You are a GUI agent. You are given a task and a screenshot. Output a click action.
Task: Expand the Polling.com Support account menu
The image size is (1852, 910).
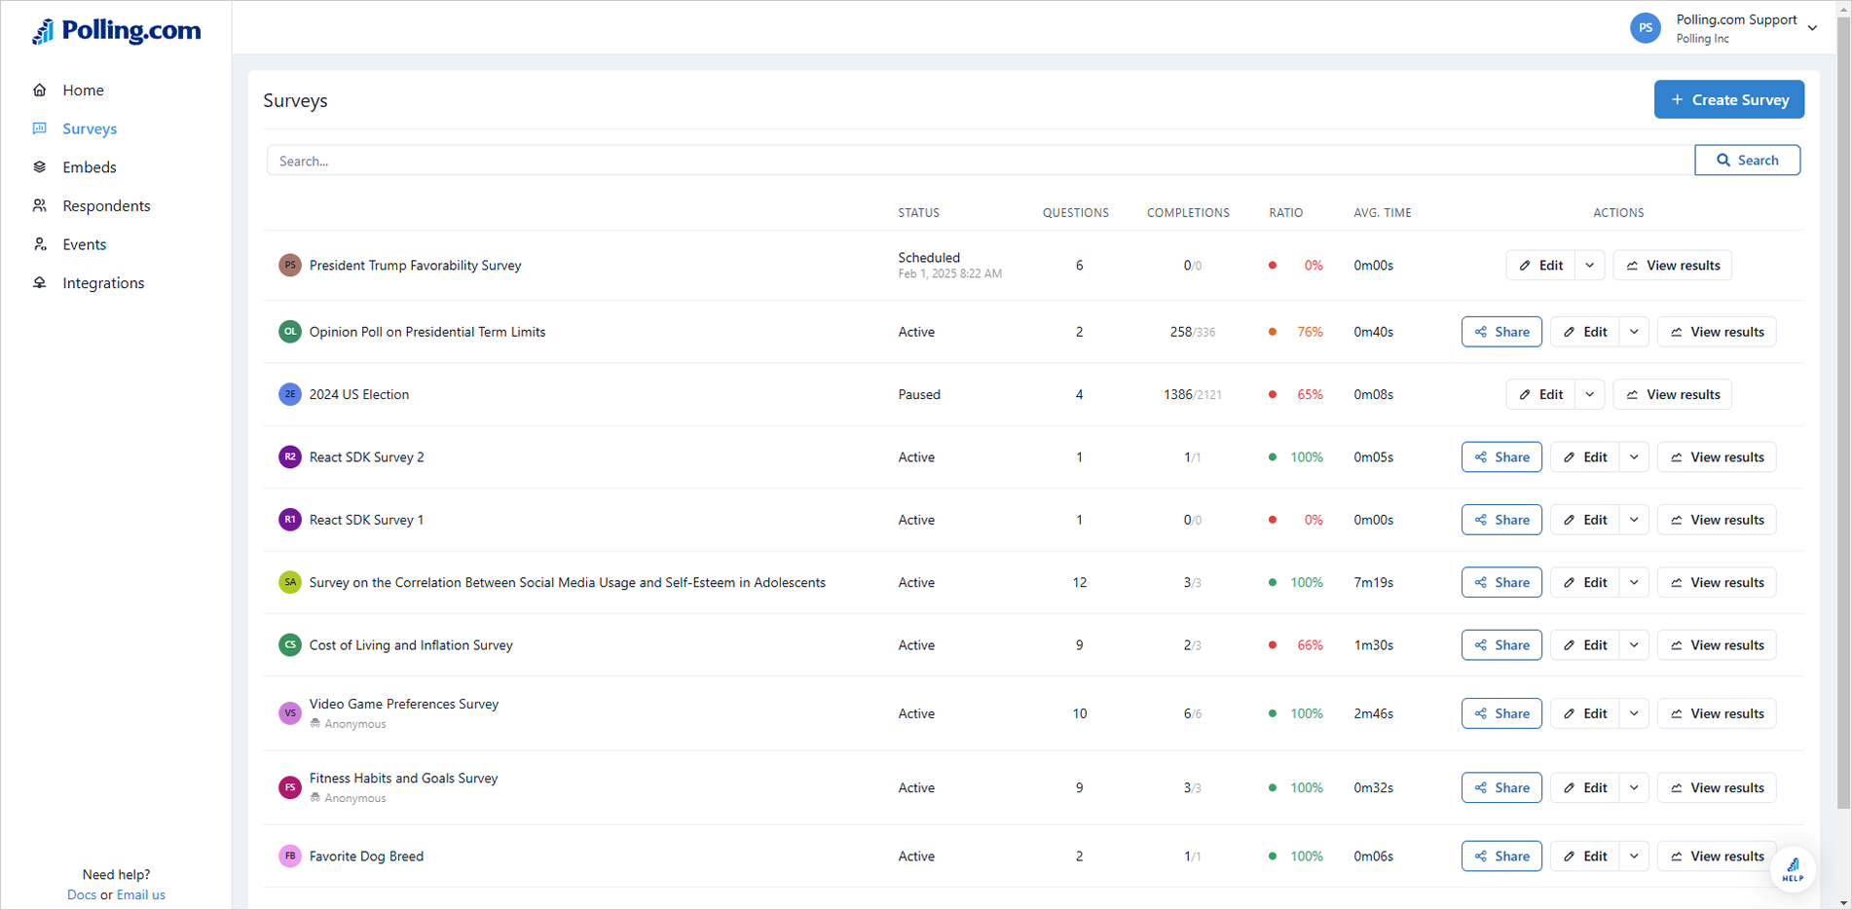click(1812, 28)
